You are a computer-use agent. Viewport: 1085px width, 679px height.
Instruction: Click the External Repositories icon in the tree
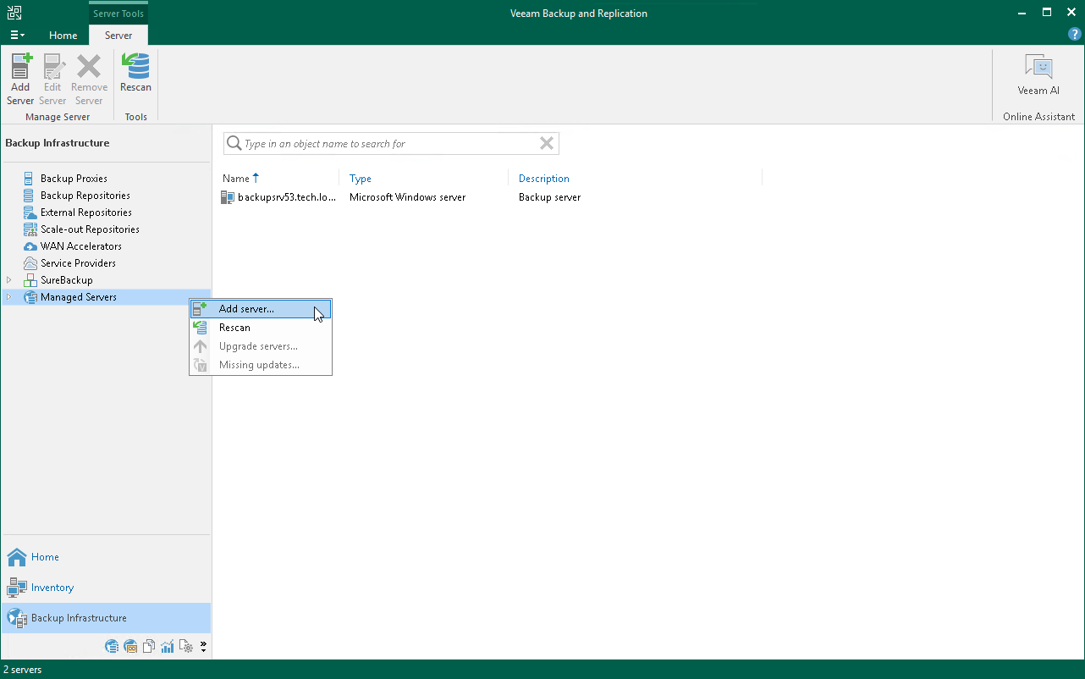coord(30,213)
